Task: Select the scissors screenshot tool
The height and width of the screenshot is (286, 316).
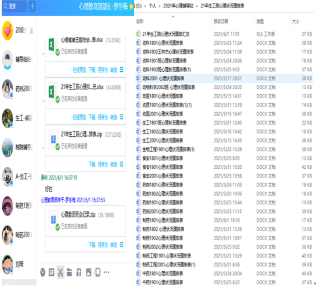Action: 60,272
